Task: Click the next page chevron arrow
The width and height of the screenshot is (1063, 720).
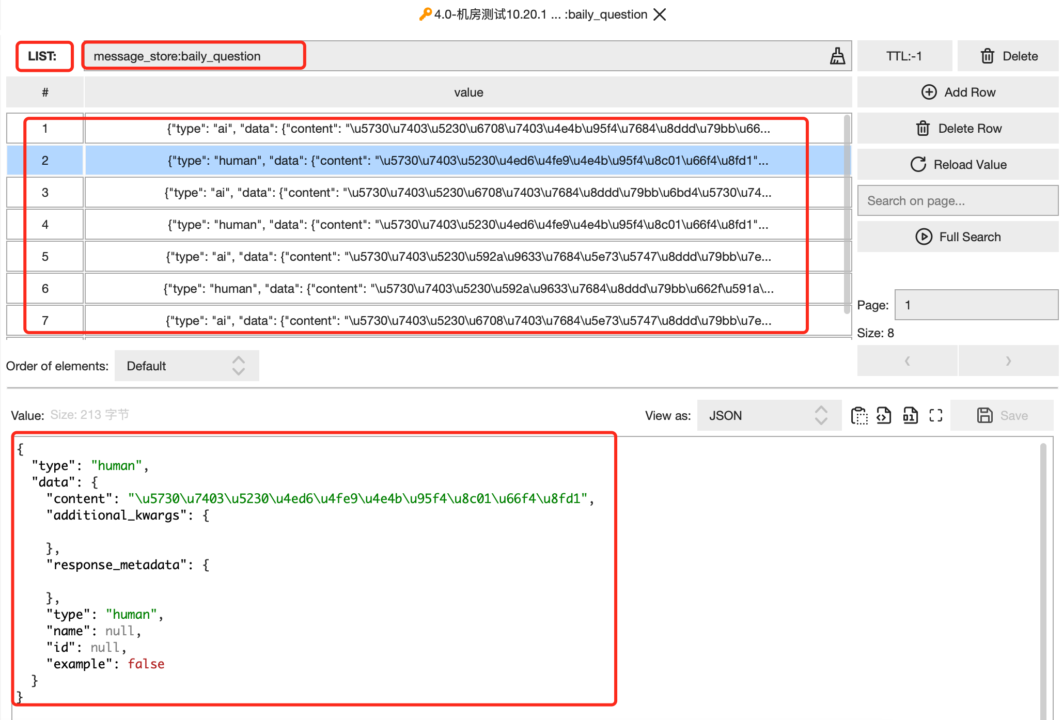Action: coord(1008,361)
